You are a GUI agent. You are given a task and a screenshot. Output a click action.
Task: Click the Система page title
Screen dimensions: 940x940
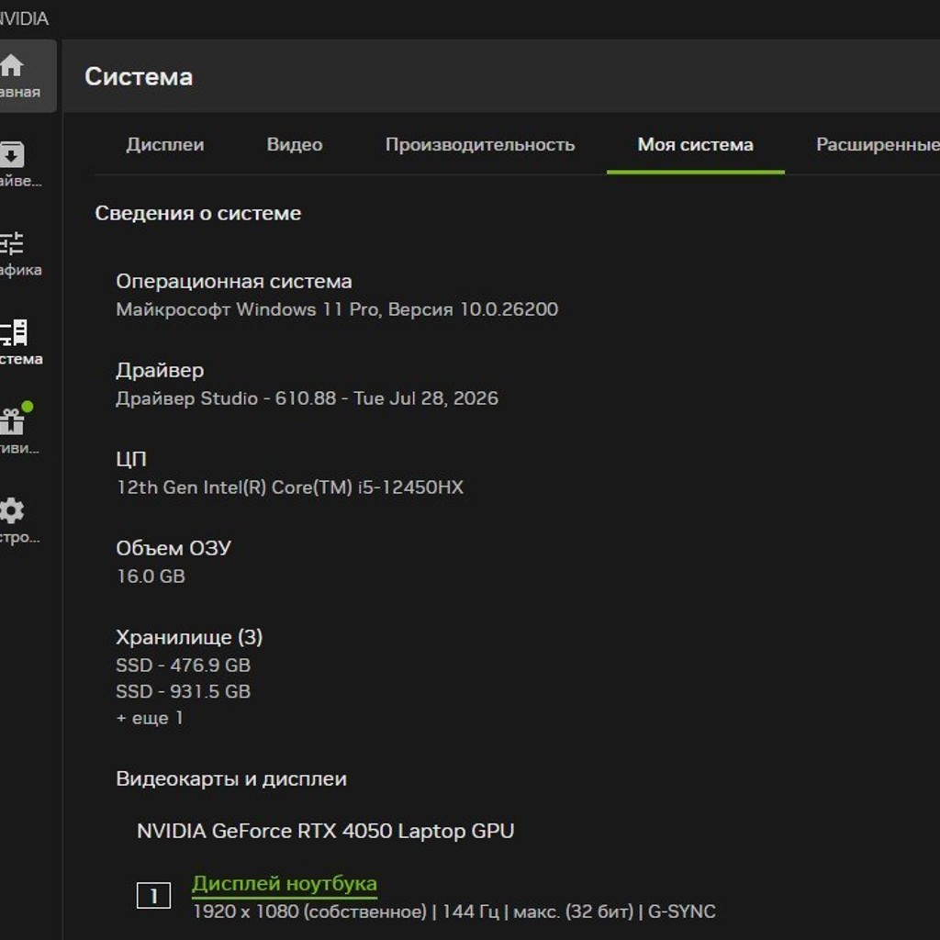point(139,76)
